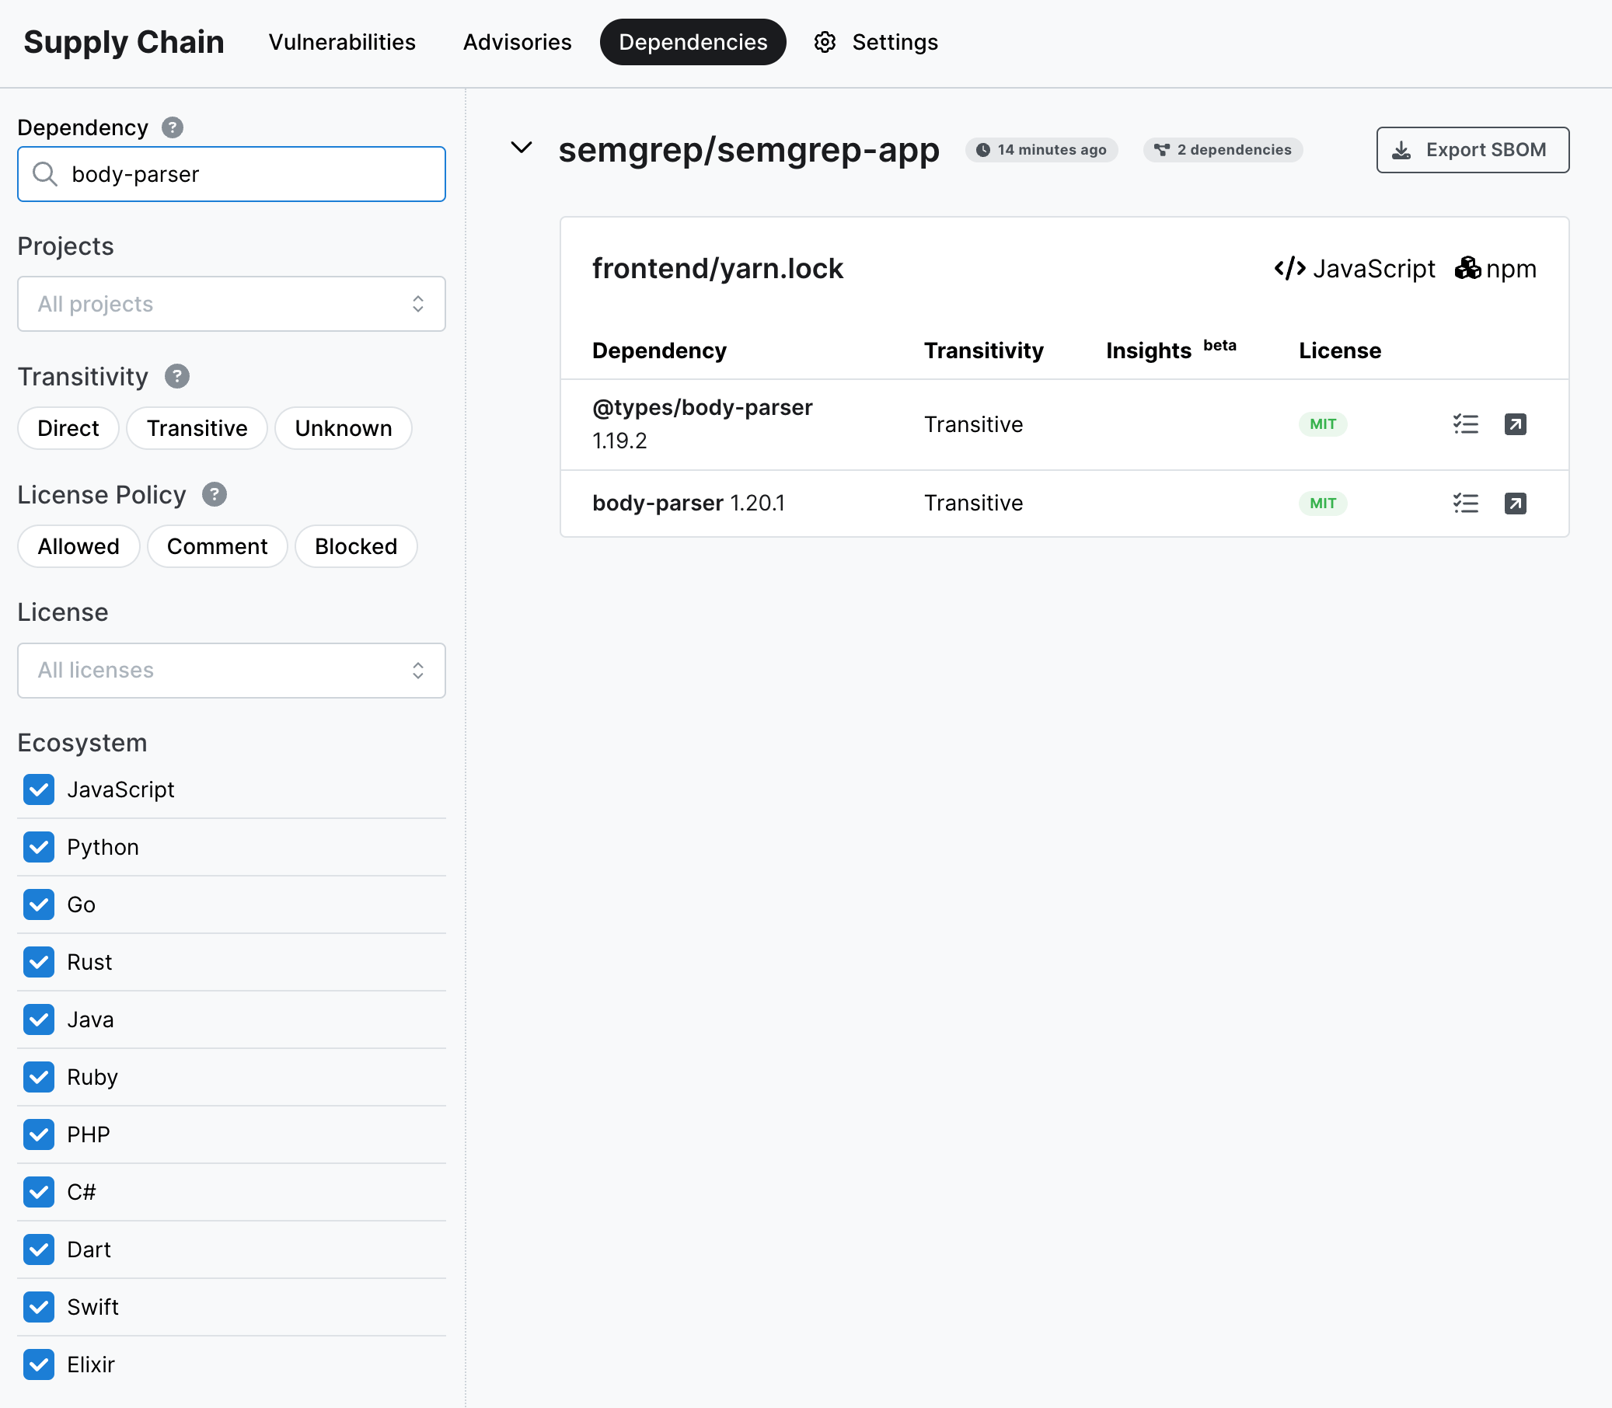
Task: Click the checklist icon for @types/body-parser
Action: (1465, 423)
